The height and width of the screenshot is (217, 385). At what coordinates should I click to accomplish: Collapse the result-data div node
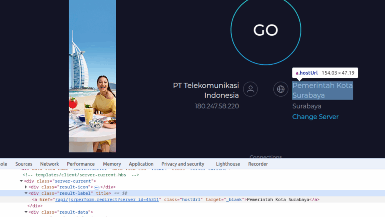coord(26,212)
